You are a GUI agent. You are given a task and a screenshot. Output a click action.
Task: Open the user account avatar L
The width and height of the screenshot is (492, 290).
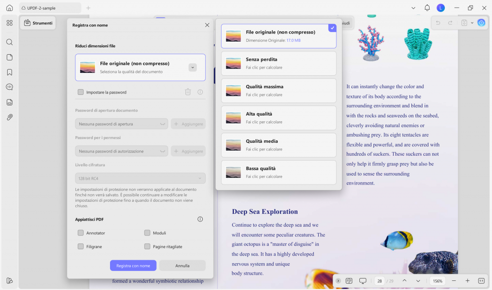pyautogui.click(x=441, y=8)
